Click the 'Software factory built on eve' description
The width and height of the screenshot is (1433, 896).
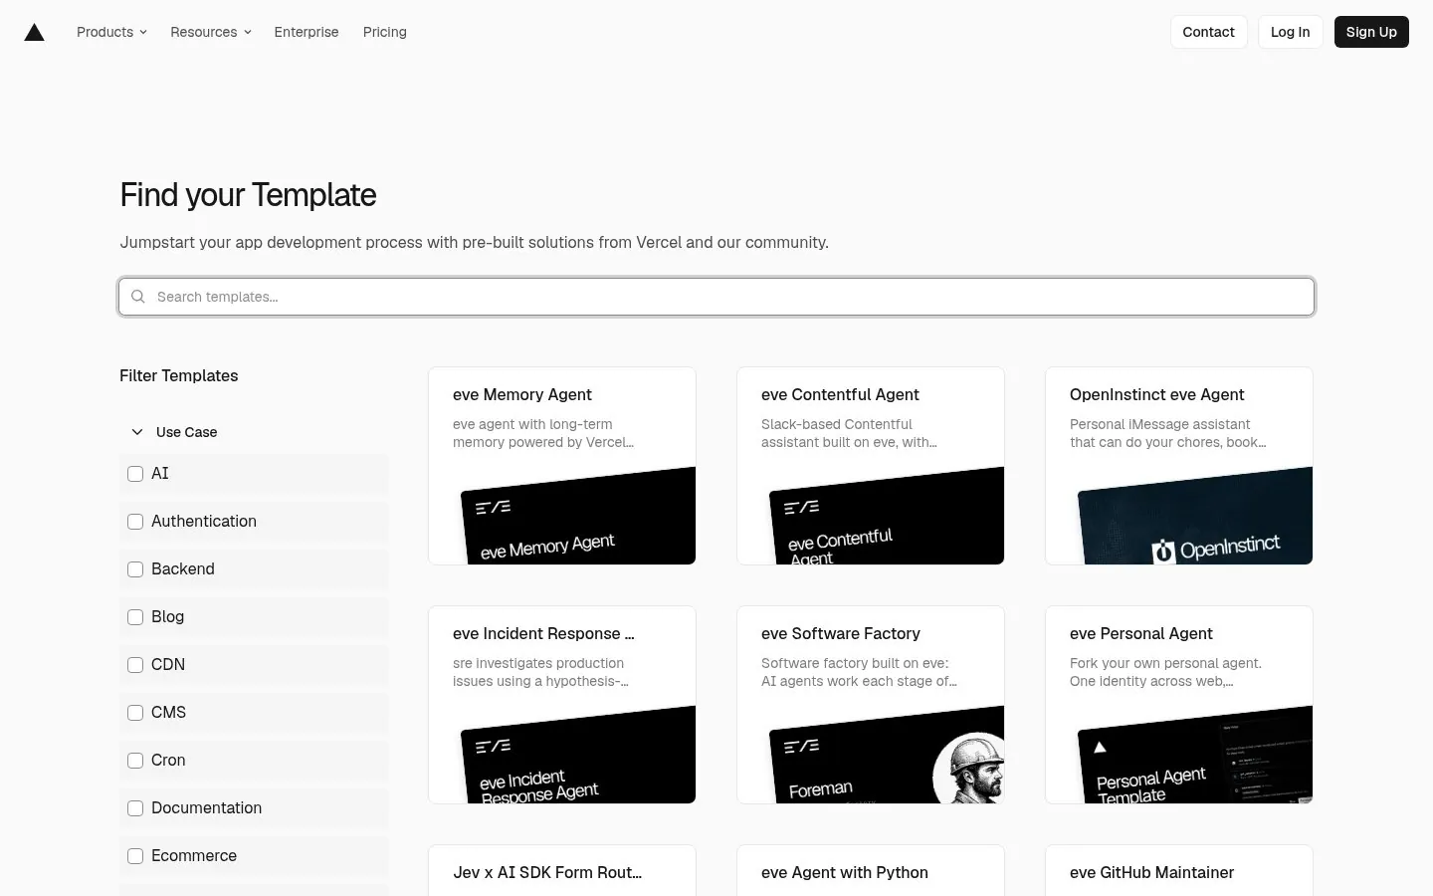(859, 672)
